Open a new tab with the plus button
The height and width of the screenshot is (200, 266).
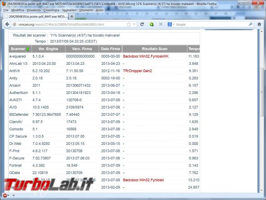click(72, 16)
